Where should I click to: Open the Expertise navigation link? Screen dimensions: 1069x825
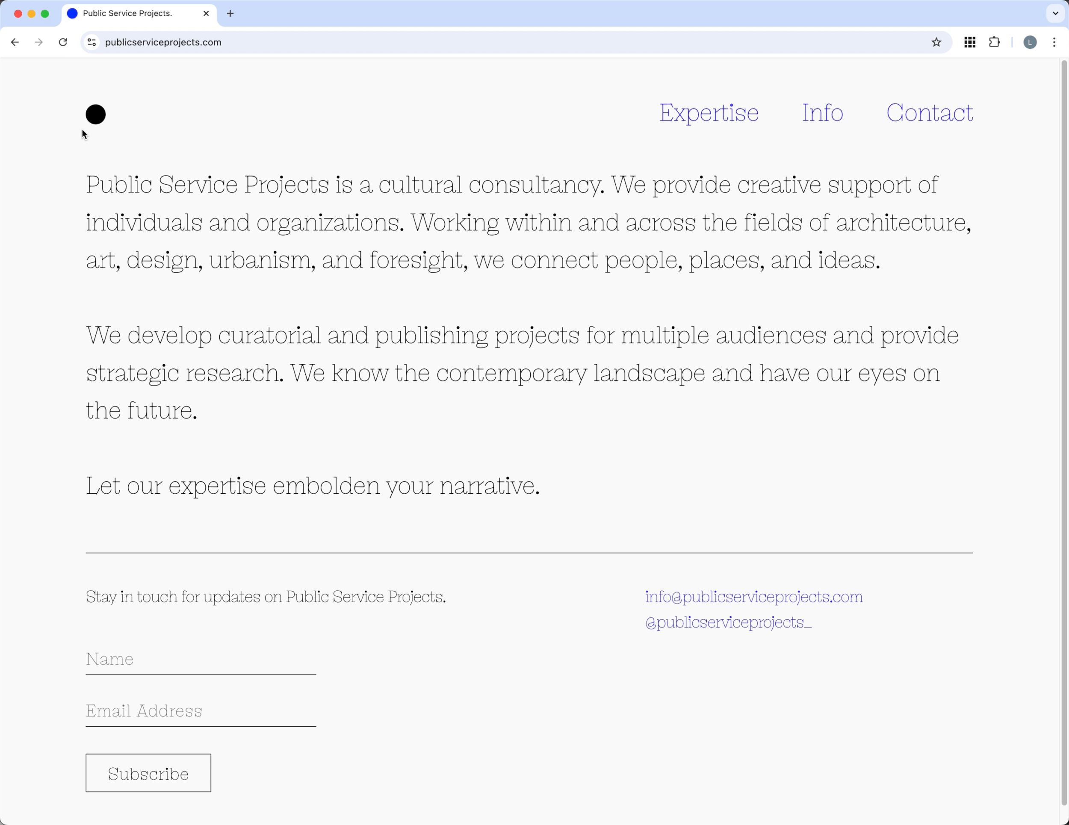click(x=708, y=113)
